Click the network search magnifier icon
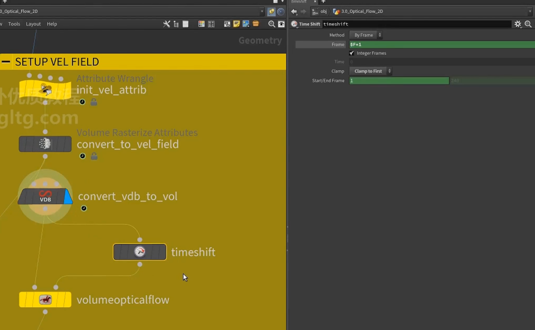Screen dimensions: 535x330 pos(272,24)
